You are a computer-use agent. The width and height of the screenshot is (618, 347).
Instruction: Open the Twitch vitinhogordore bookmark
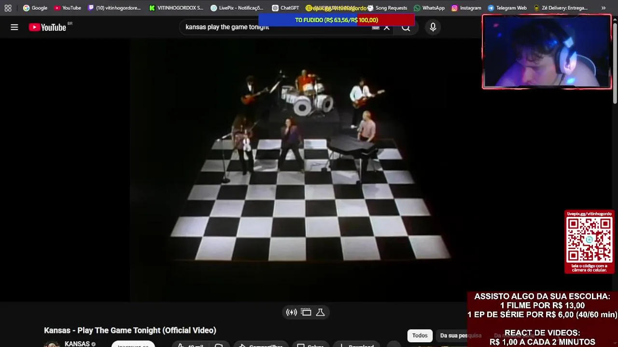pos(114,8)
